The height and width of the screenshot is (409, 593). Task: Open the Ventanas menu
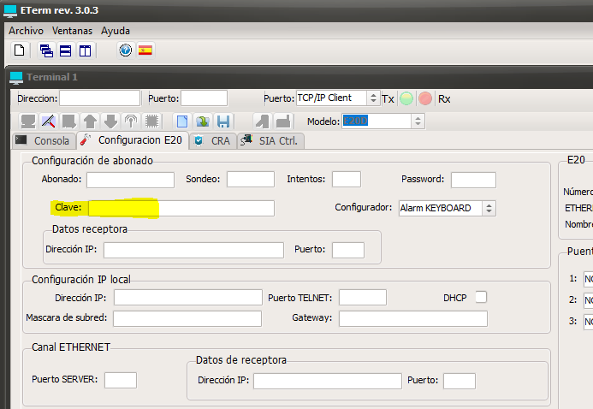coord(72,31)
